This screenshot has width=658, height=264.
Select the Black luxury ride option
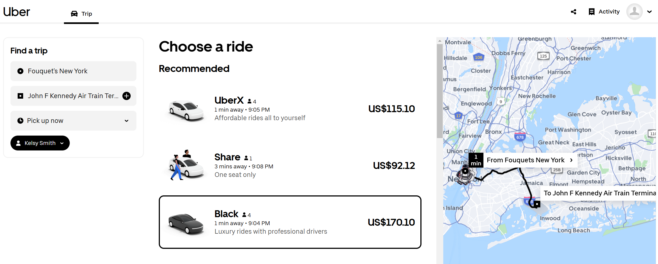pos(290,222)
